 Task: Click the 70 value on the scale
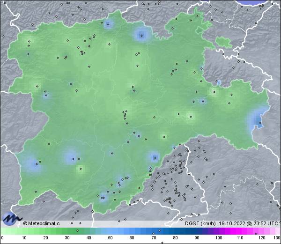click(x=154, y=238)
